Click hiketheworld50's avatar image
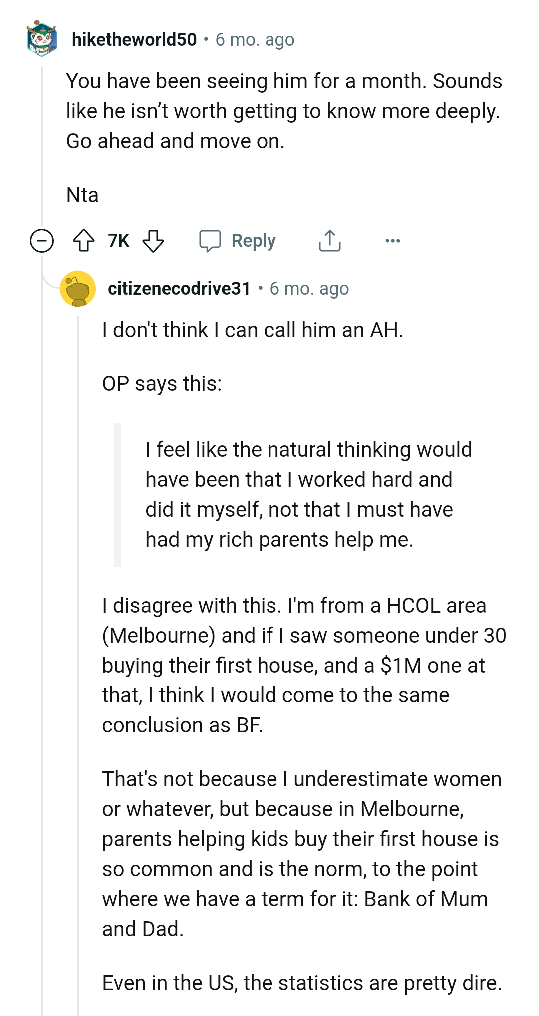Image resolution: width=539 pixels, height=1016 pixels. coord(40,40)
